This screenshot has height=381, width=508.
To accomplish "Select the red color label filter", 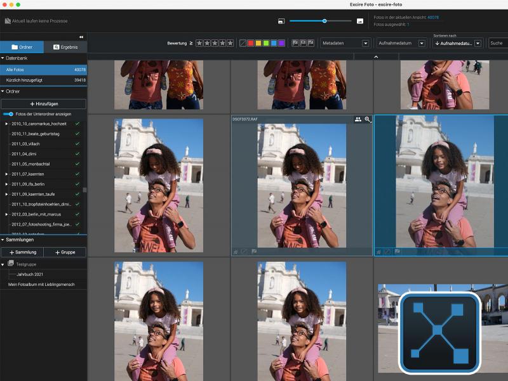I will click(251, 43).
